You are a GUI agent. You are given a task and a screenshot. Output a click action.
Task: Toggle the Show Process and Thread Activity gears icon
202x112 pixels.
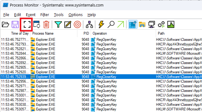(161, 24)
